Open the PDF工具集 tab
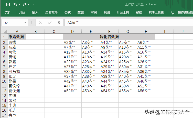193x118 pixels. coord(156,12)
